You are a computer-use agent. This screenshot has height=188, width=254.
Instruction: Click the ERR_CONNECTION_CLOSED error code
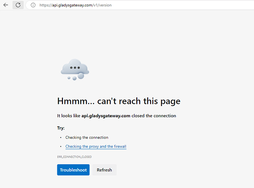(74, 156)
